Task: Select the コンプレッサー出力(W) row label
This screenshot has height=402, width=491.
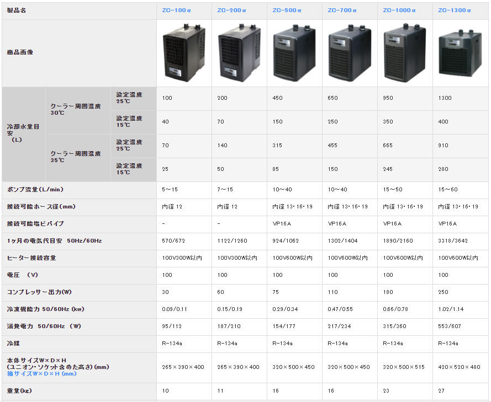Action: pyautogui.click(x=39, y=292)
